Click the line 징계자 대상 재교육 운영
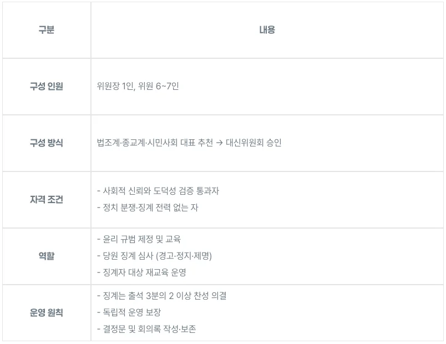The height and width of the screenshot is (344, 446). [x=145, y=274]
